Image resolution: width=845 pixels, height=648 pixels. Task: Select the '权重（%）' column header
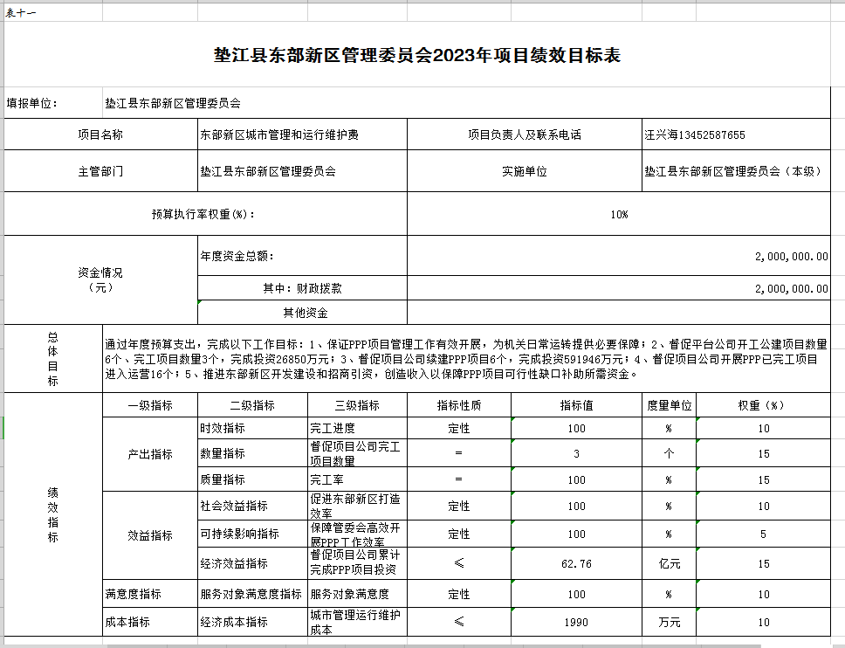(763, 405)
